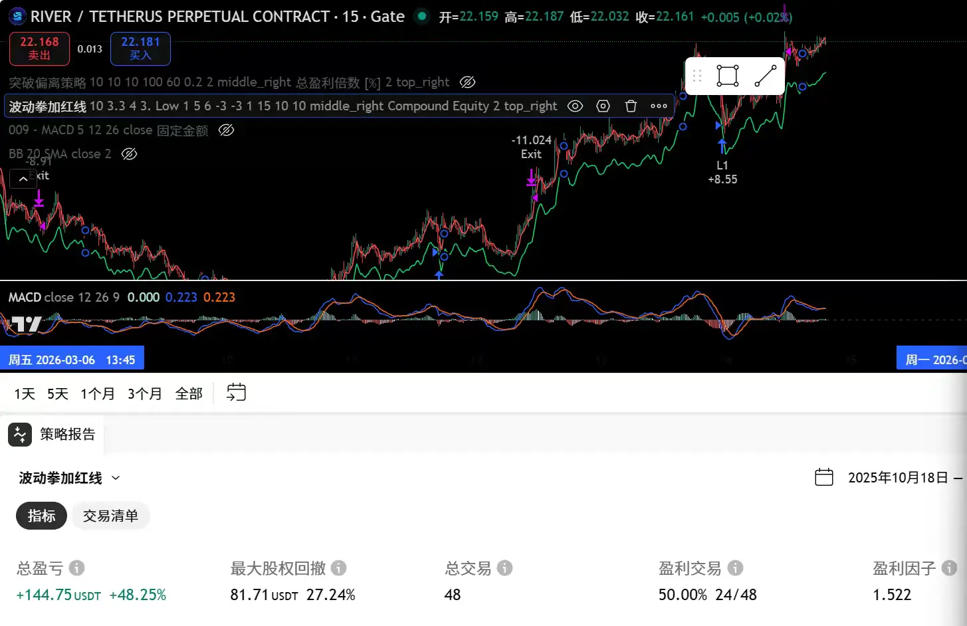Click the +144.75 USDT net profit value
The image size is (967, 626).
click(x=58, y=595)
